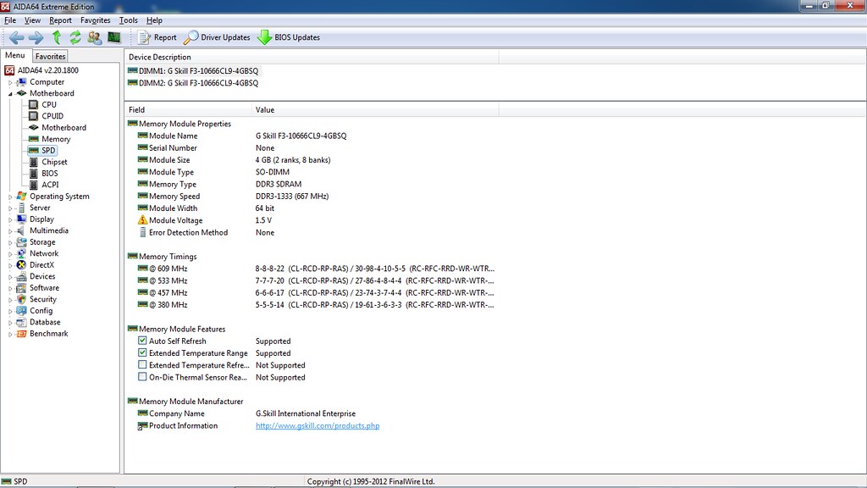Select the CPU icon in the tree
This screenshot has height=488, width=867.
(33, 104)
